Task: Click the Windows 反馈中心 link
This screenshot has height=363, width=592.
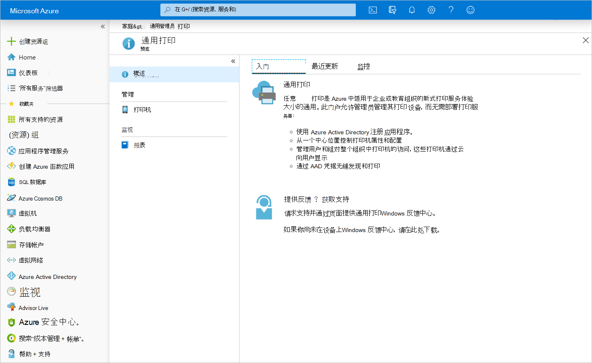Action: tap(408, 213)
